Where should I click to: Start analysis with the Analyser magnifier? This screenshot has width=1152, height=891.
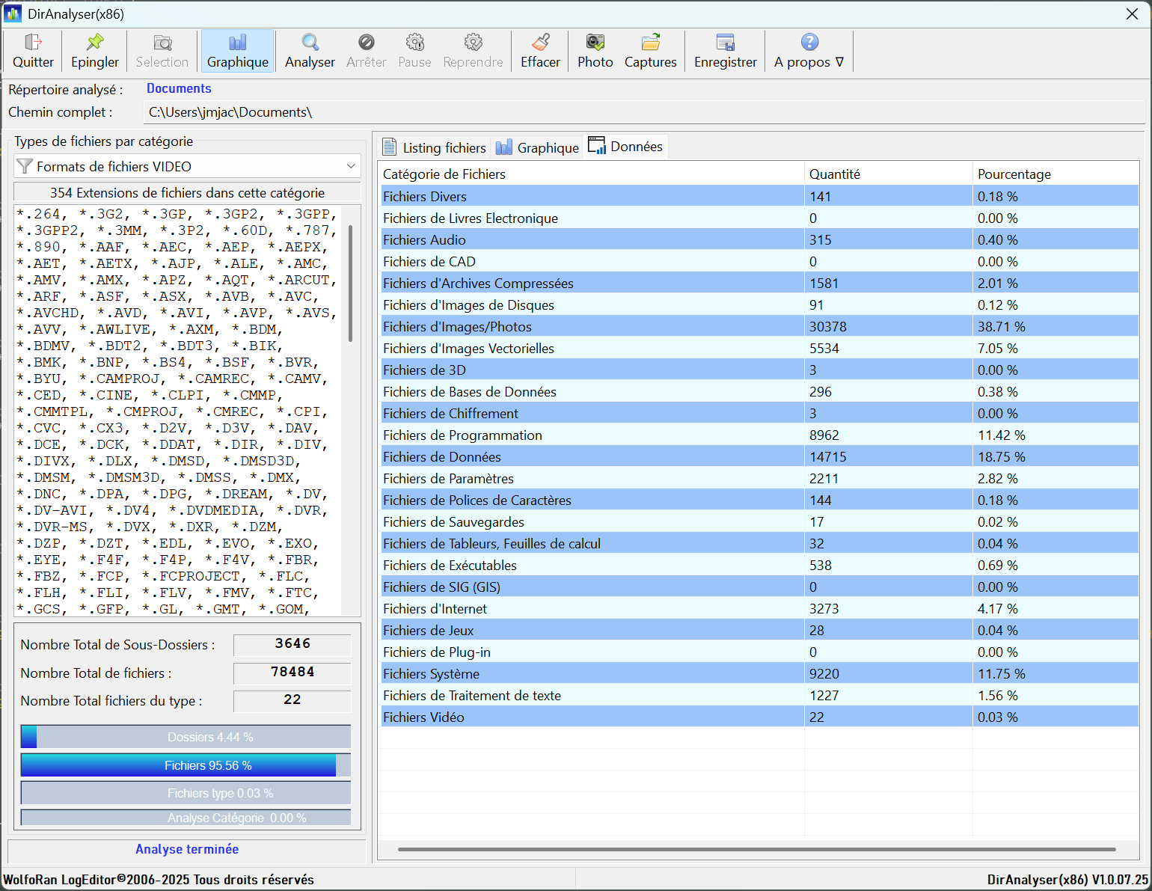pos(310,43)
